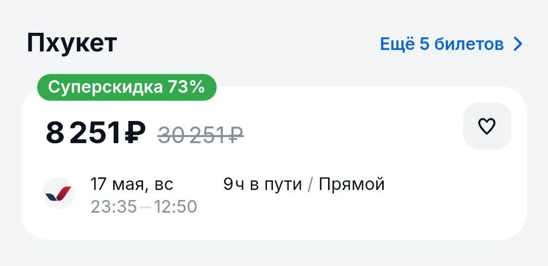Open the Ещё 5 билетов link
Screen dimensions: 548x266
coord(451,44)
